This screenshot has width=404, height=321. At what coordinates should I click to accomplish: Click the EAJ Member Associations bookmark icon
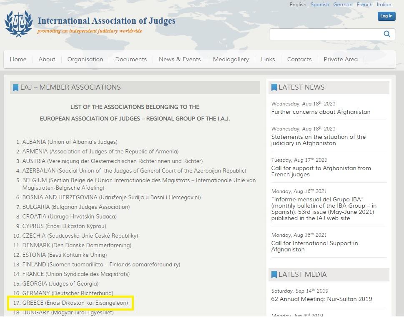pyautogui.click(x=15, y=88)
